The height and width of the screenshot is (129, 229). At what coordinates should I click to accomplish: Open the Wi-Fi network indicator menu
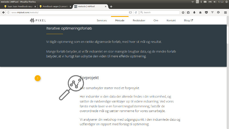[x=193, y=2]
